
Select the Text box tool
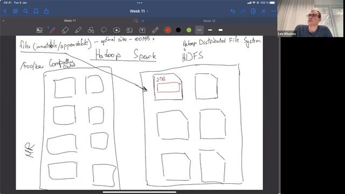(x=142, y=30)
